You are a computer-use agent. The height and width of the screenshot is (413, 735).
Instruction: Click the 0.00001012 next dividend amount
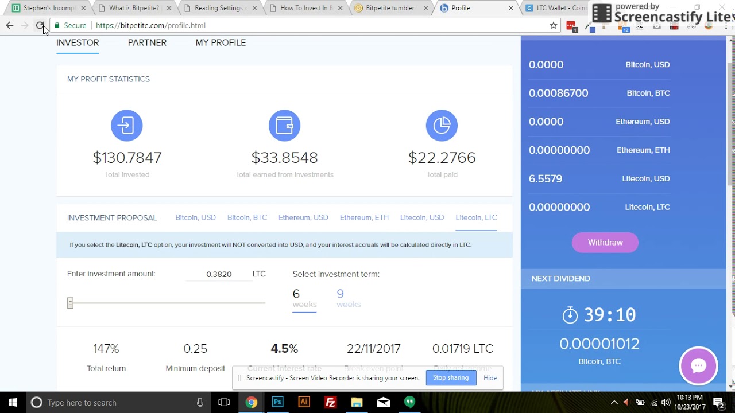click(x=599, y=344)
